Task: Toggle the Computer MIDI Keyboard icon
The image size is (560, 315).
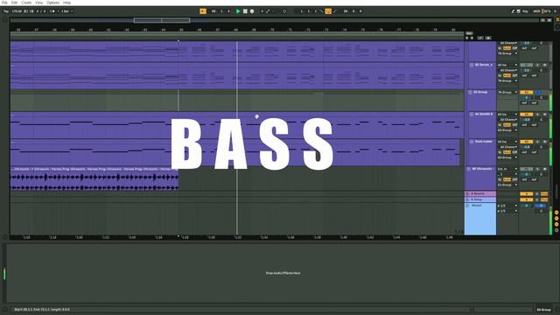Action: tap(518, 11)
